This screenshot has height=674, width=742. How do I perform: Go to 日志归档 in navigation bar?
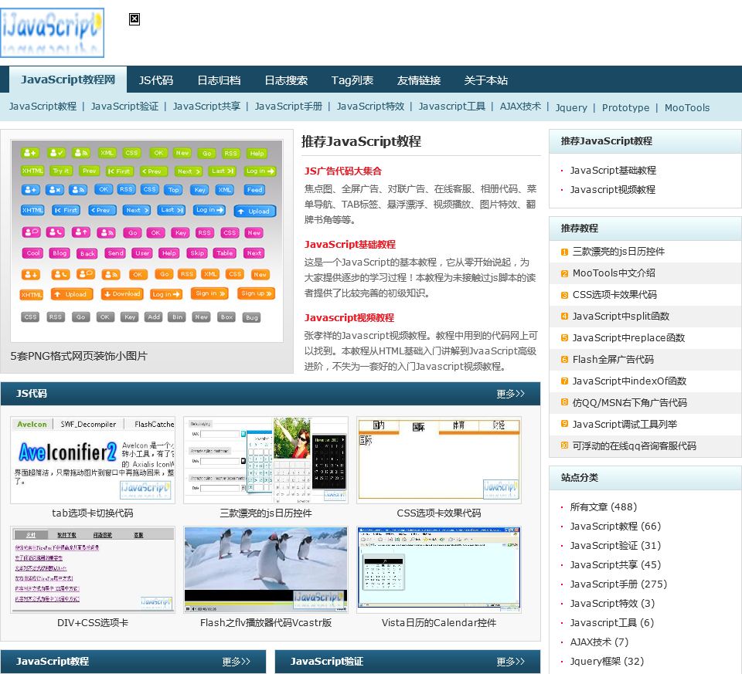[x=219, y=80]
